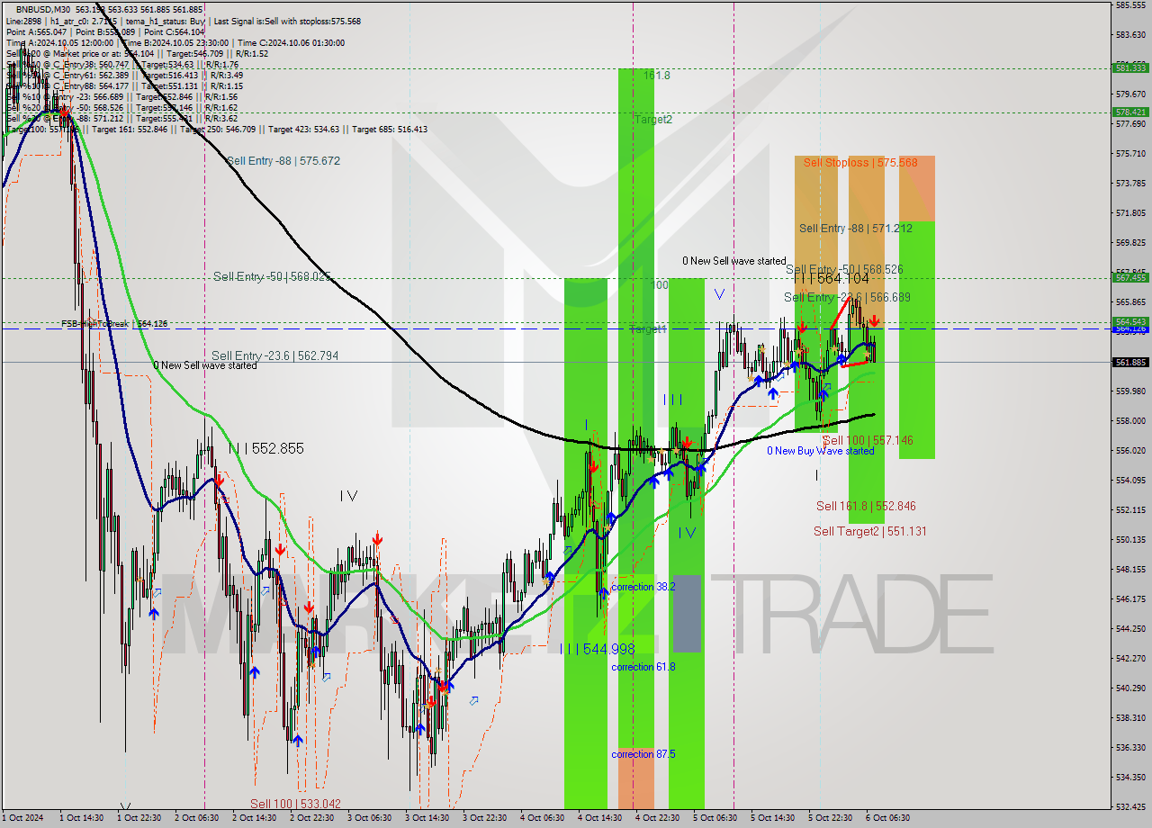The height and width of the screenshot is (828, 1152).
Task: Click the 'Sell 100 | 533.042' label
Action: [x=295, y=804]
